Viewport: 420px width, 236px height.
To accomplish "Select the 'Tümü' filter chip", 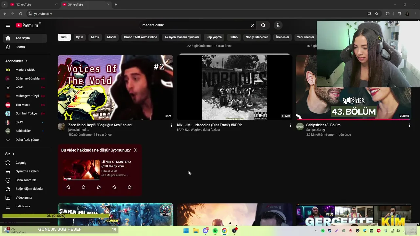I will click(64, 37).
